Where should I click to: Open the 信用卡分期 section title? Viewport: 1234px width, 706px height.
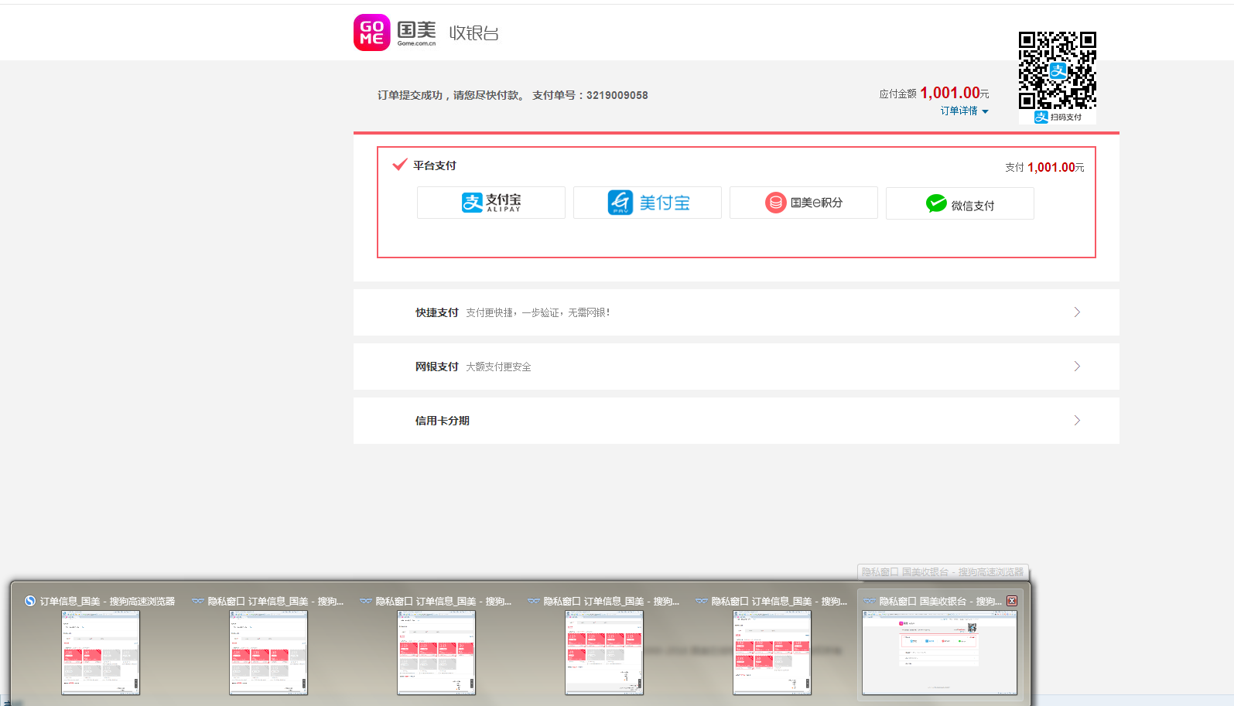[443, 421]
